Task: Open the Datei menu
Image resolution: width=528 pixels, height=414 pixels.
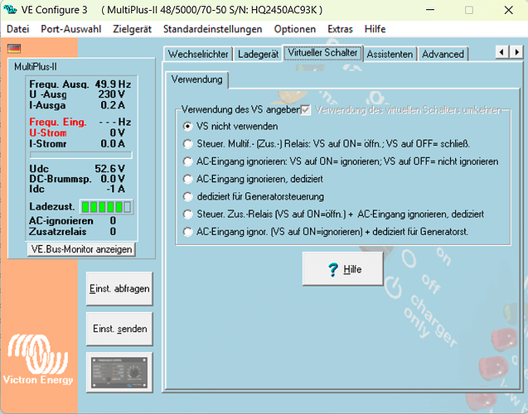Action: click(18, 29)
